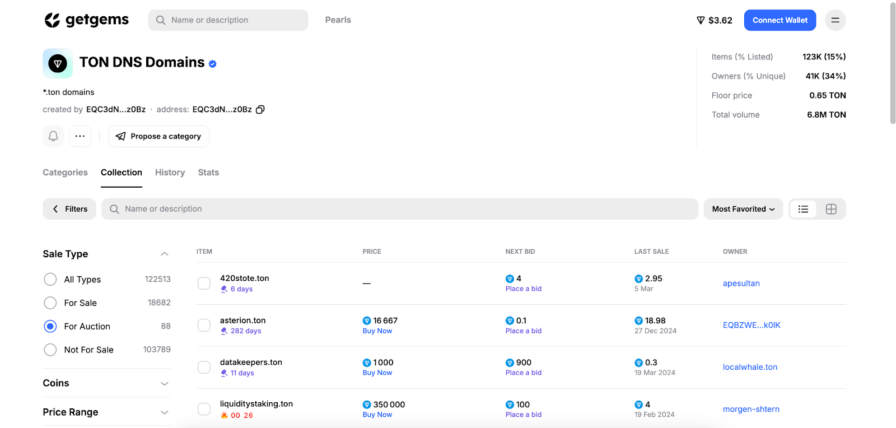Place a bid on datakeepers.ton
This screenshot has width=896, height=428.
click(x=524, y=373)
